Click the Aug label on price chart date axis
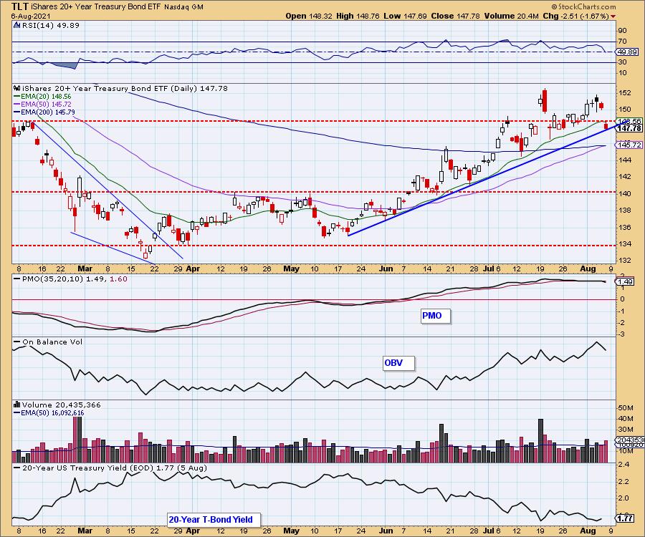645x537 pixels. [588, 268]
